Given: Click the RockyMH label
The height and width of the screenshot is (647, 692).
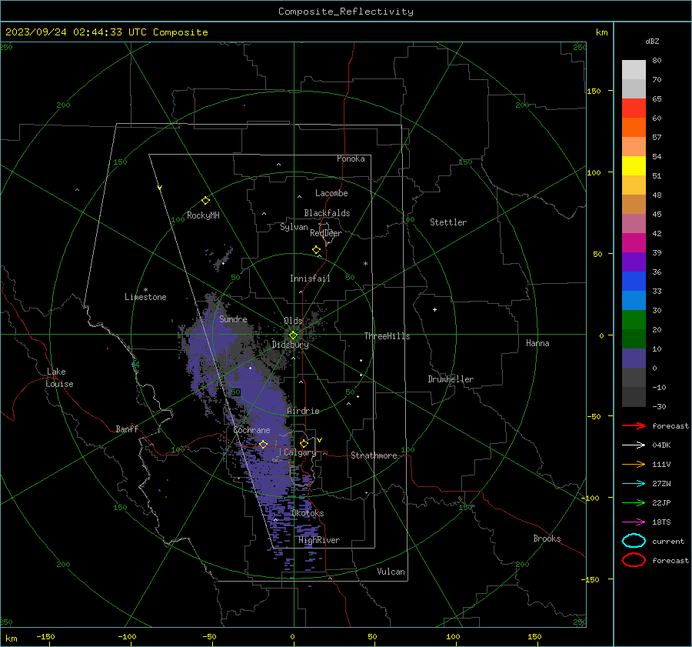Looking at the screenshot, I should (x=203, y=215).
